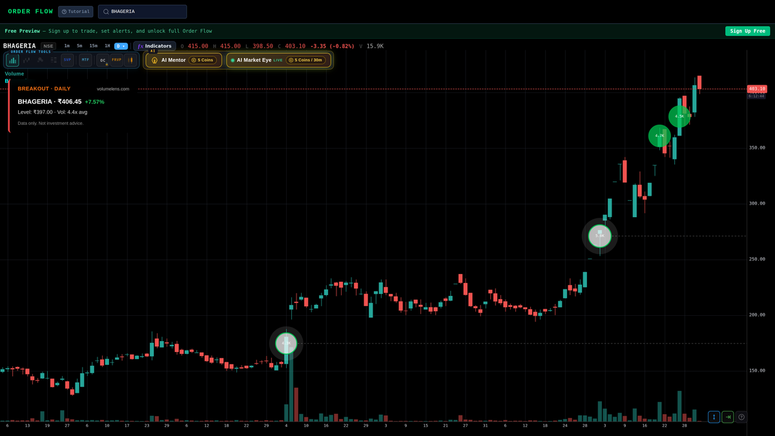
Task: Click the 200.00 price axis label
Action: pyautogui.click(x=757, y=315)
